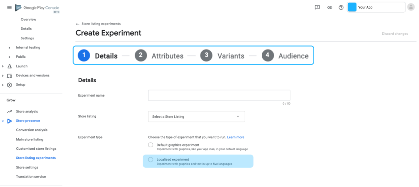Viewport: 419px width, 187px height.
Task: Click the Setup gear icon
Action: [x=10, y=85]
